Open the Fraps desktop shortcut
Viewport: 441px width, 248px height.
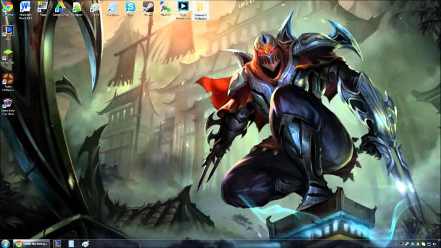pyautogui.click(x=43, y=9)
